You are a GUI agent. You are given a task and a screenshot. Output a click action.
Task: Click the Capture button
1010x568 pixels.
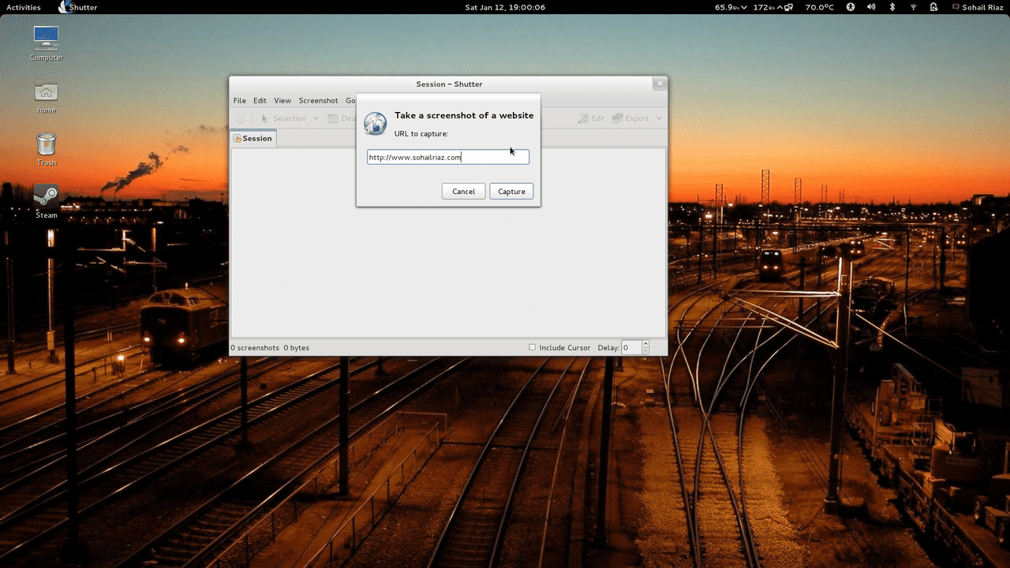coord(511,191)
